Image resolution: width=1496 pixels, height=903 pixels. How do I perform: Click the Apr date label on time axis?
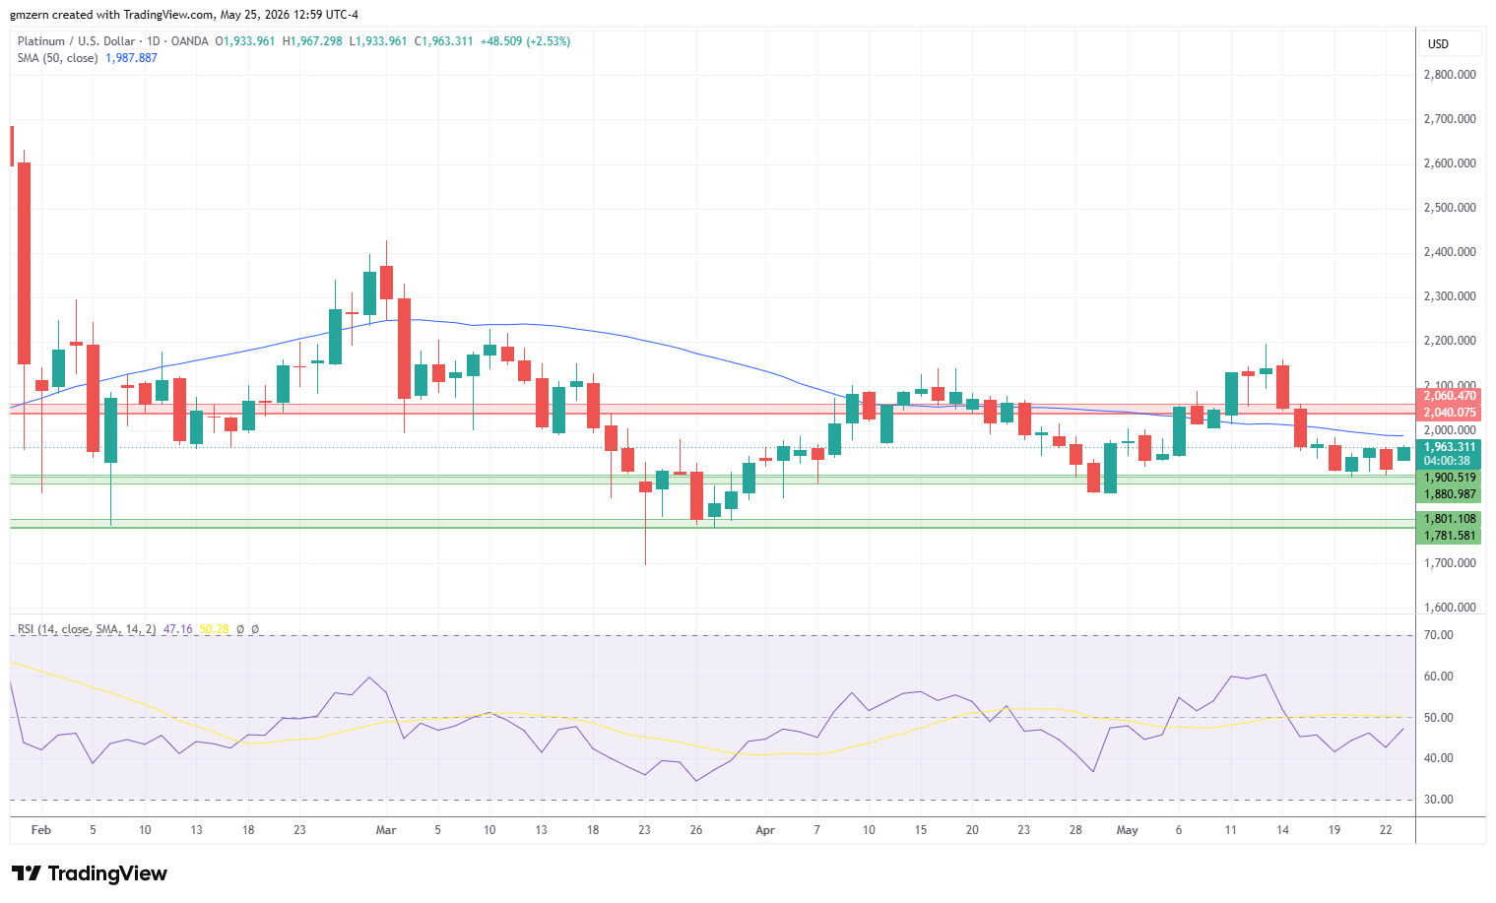(765, 830)
